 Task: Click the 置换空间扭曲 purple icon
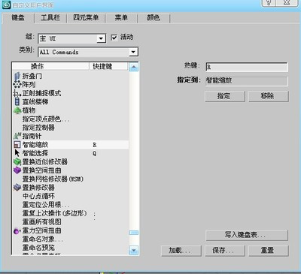(17, 170)
